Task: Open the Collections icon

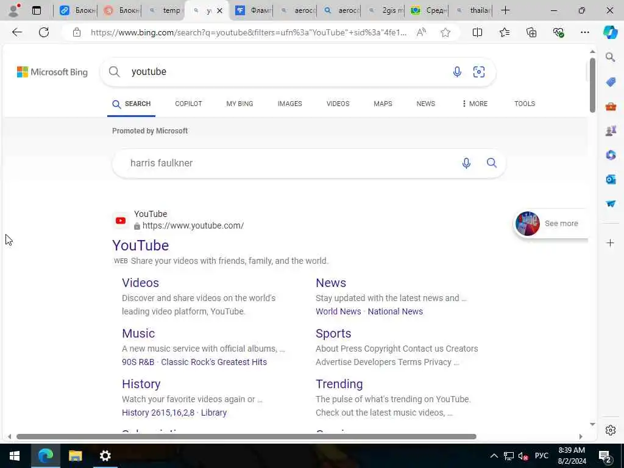Action: click(x=531, y=32)
